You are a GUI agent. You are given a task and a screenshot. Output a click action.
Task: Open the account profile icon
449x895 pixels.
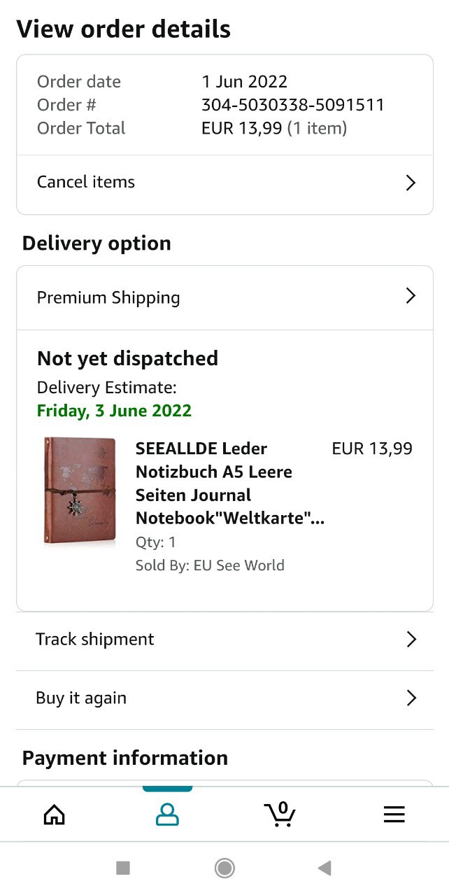pos(167,815)
